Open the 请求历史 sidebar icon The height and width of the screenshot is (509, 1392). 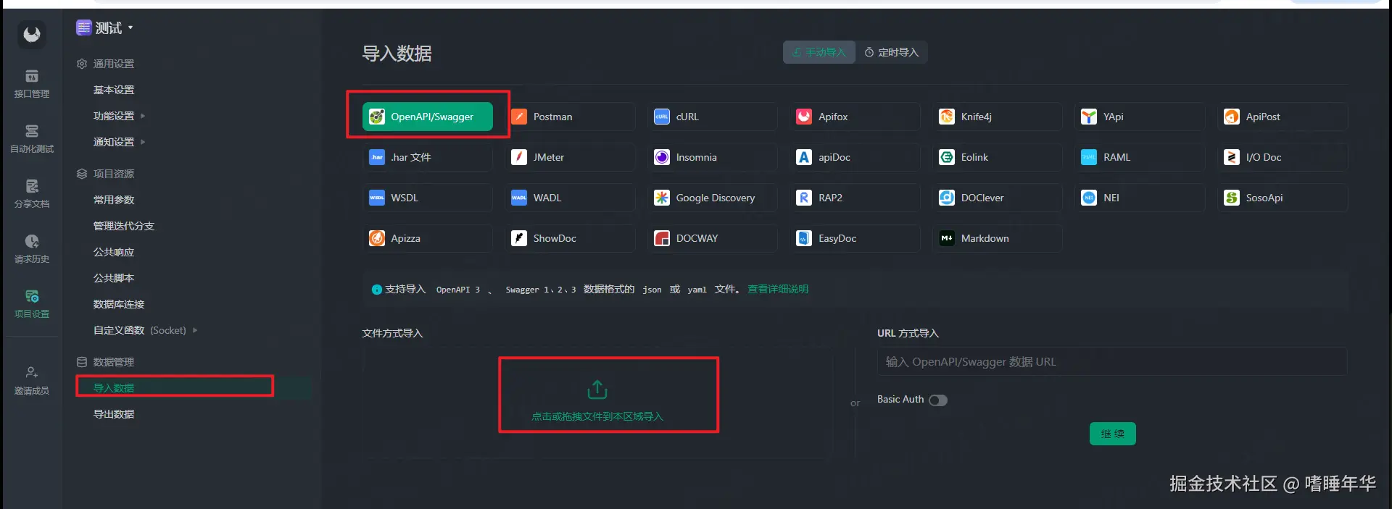coord(32,249)
